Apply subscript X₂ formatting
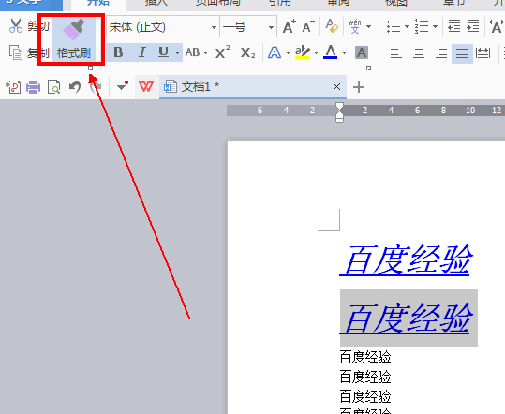This screenshot has height=414, width=505. click(247, 52)
